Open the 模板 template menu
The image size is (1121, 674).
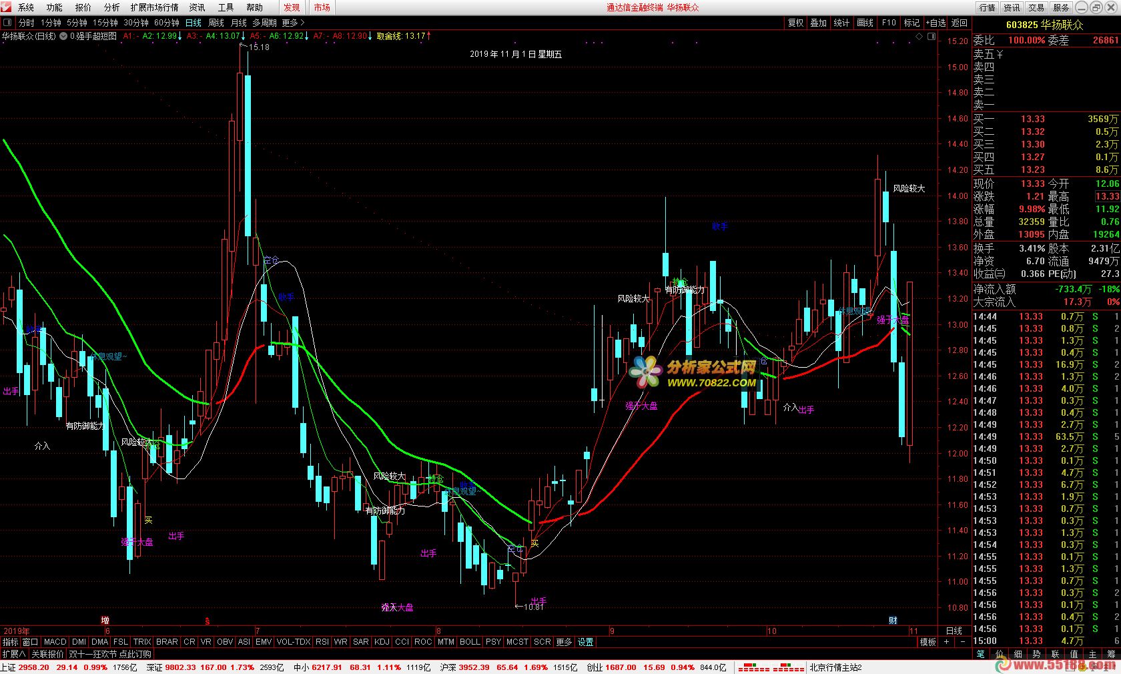(928, 642)
